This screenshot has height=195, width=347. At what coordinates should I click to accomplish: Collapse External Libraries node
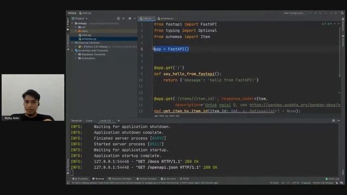(72, 43)
